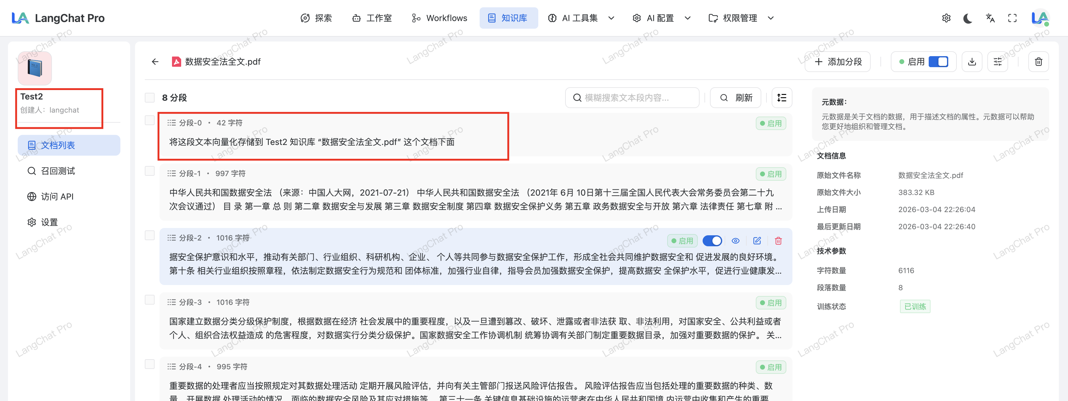Click the trash icon to delete the document
The image size is (1068, 401).
pos(1038,62)
